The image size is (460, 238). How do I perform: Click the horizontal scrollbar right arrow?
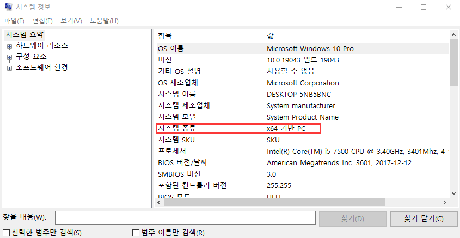[445, 202]
